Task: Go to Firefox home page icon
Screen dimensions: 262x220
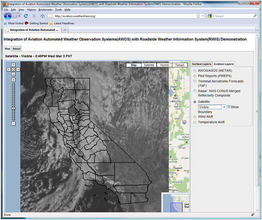Action: point(43,16)
